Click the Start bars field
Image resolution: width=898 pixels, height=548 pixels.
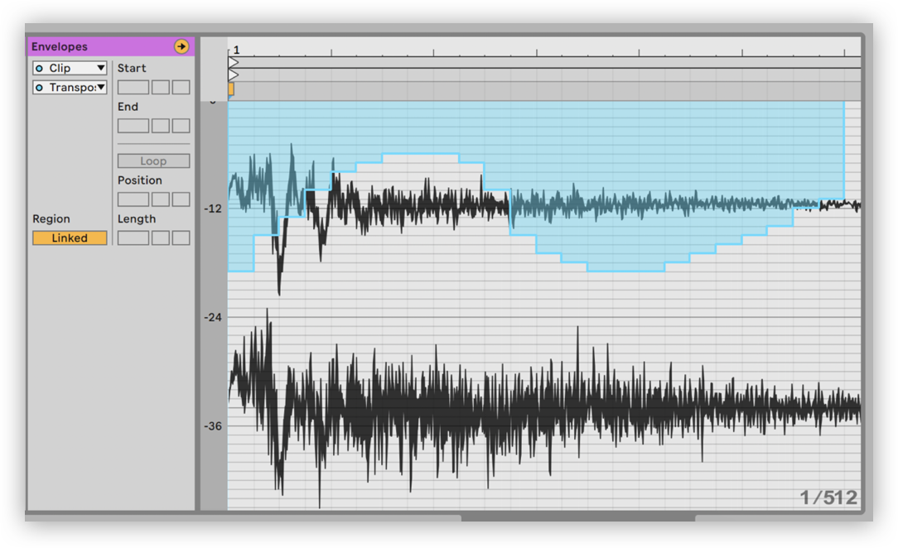pyautogui.click(x=133, y=87)
